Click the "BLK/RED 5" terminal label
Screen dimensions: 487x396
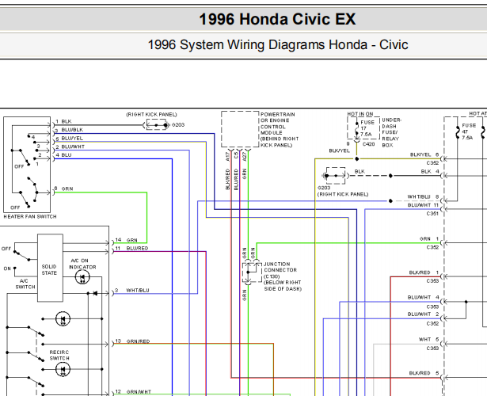pyautogui.click(x=424, y=373)
